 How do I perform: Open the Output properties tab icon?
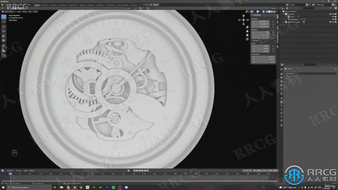281,78
